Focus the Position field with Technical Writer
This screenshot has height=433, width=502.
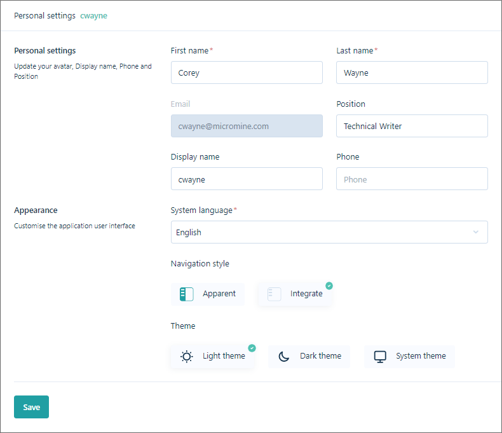pos(412,126)
